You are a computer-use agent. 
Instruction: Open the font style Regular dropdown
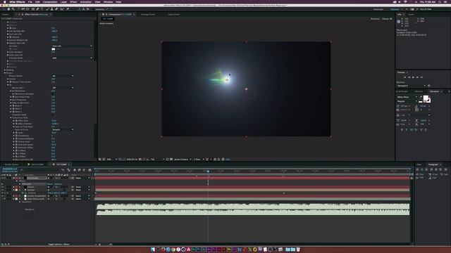point(407,101)
